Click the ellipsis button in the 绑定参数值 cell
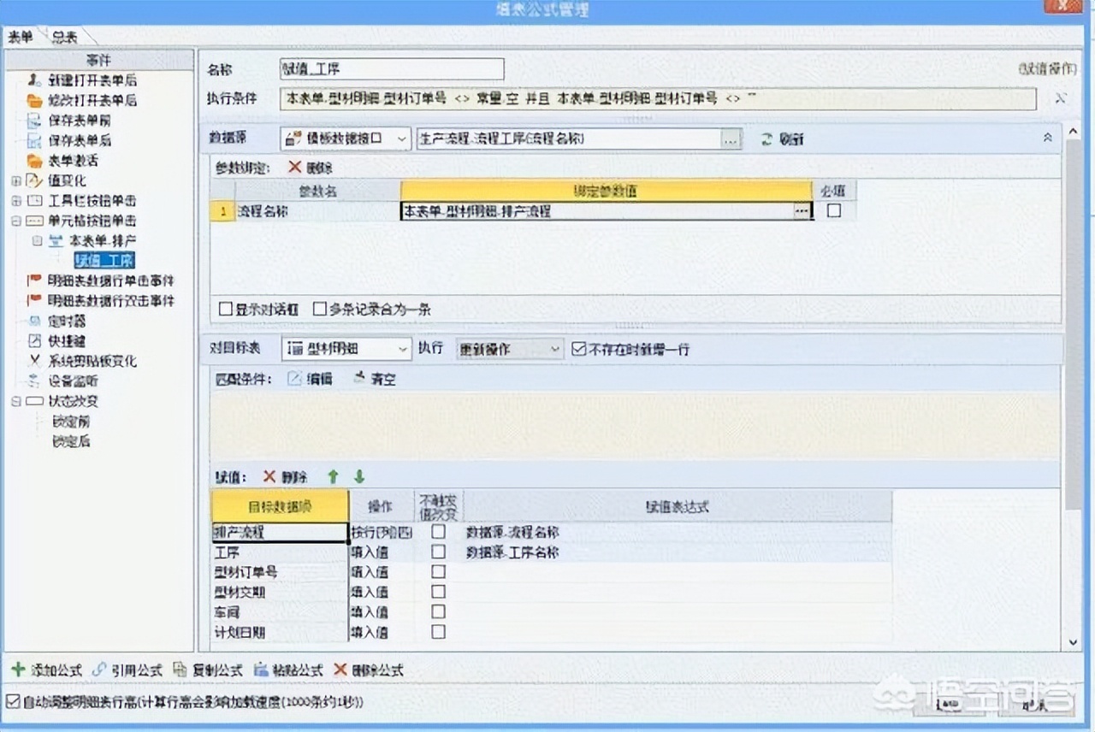Image resolution: width=1095 pixels, height=732 pixels. (801, 210)
